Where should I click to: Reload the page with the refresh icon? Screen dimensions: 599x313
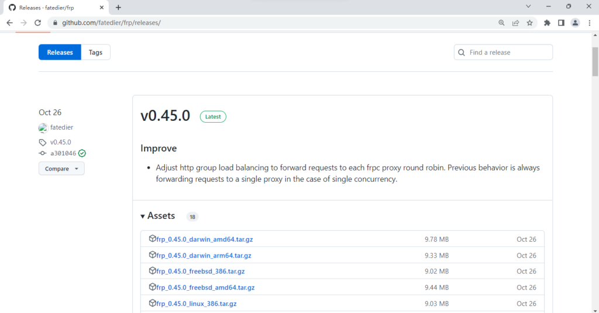tap(38, 23)
